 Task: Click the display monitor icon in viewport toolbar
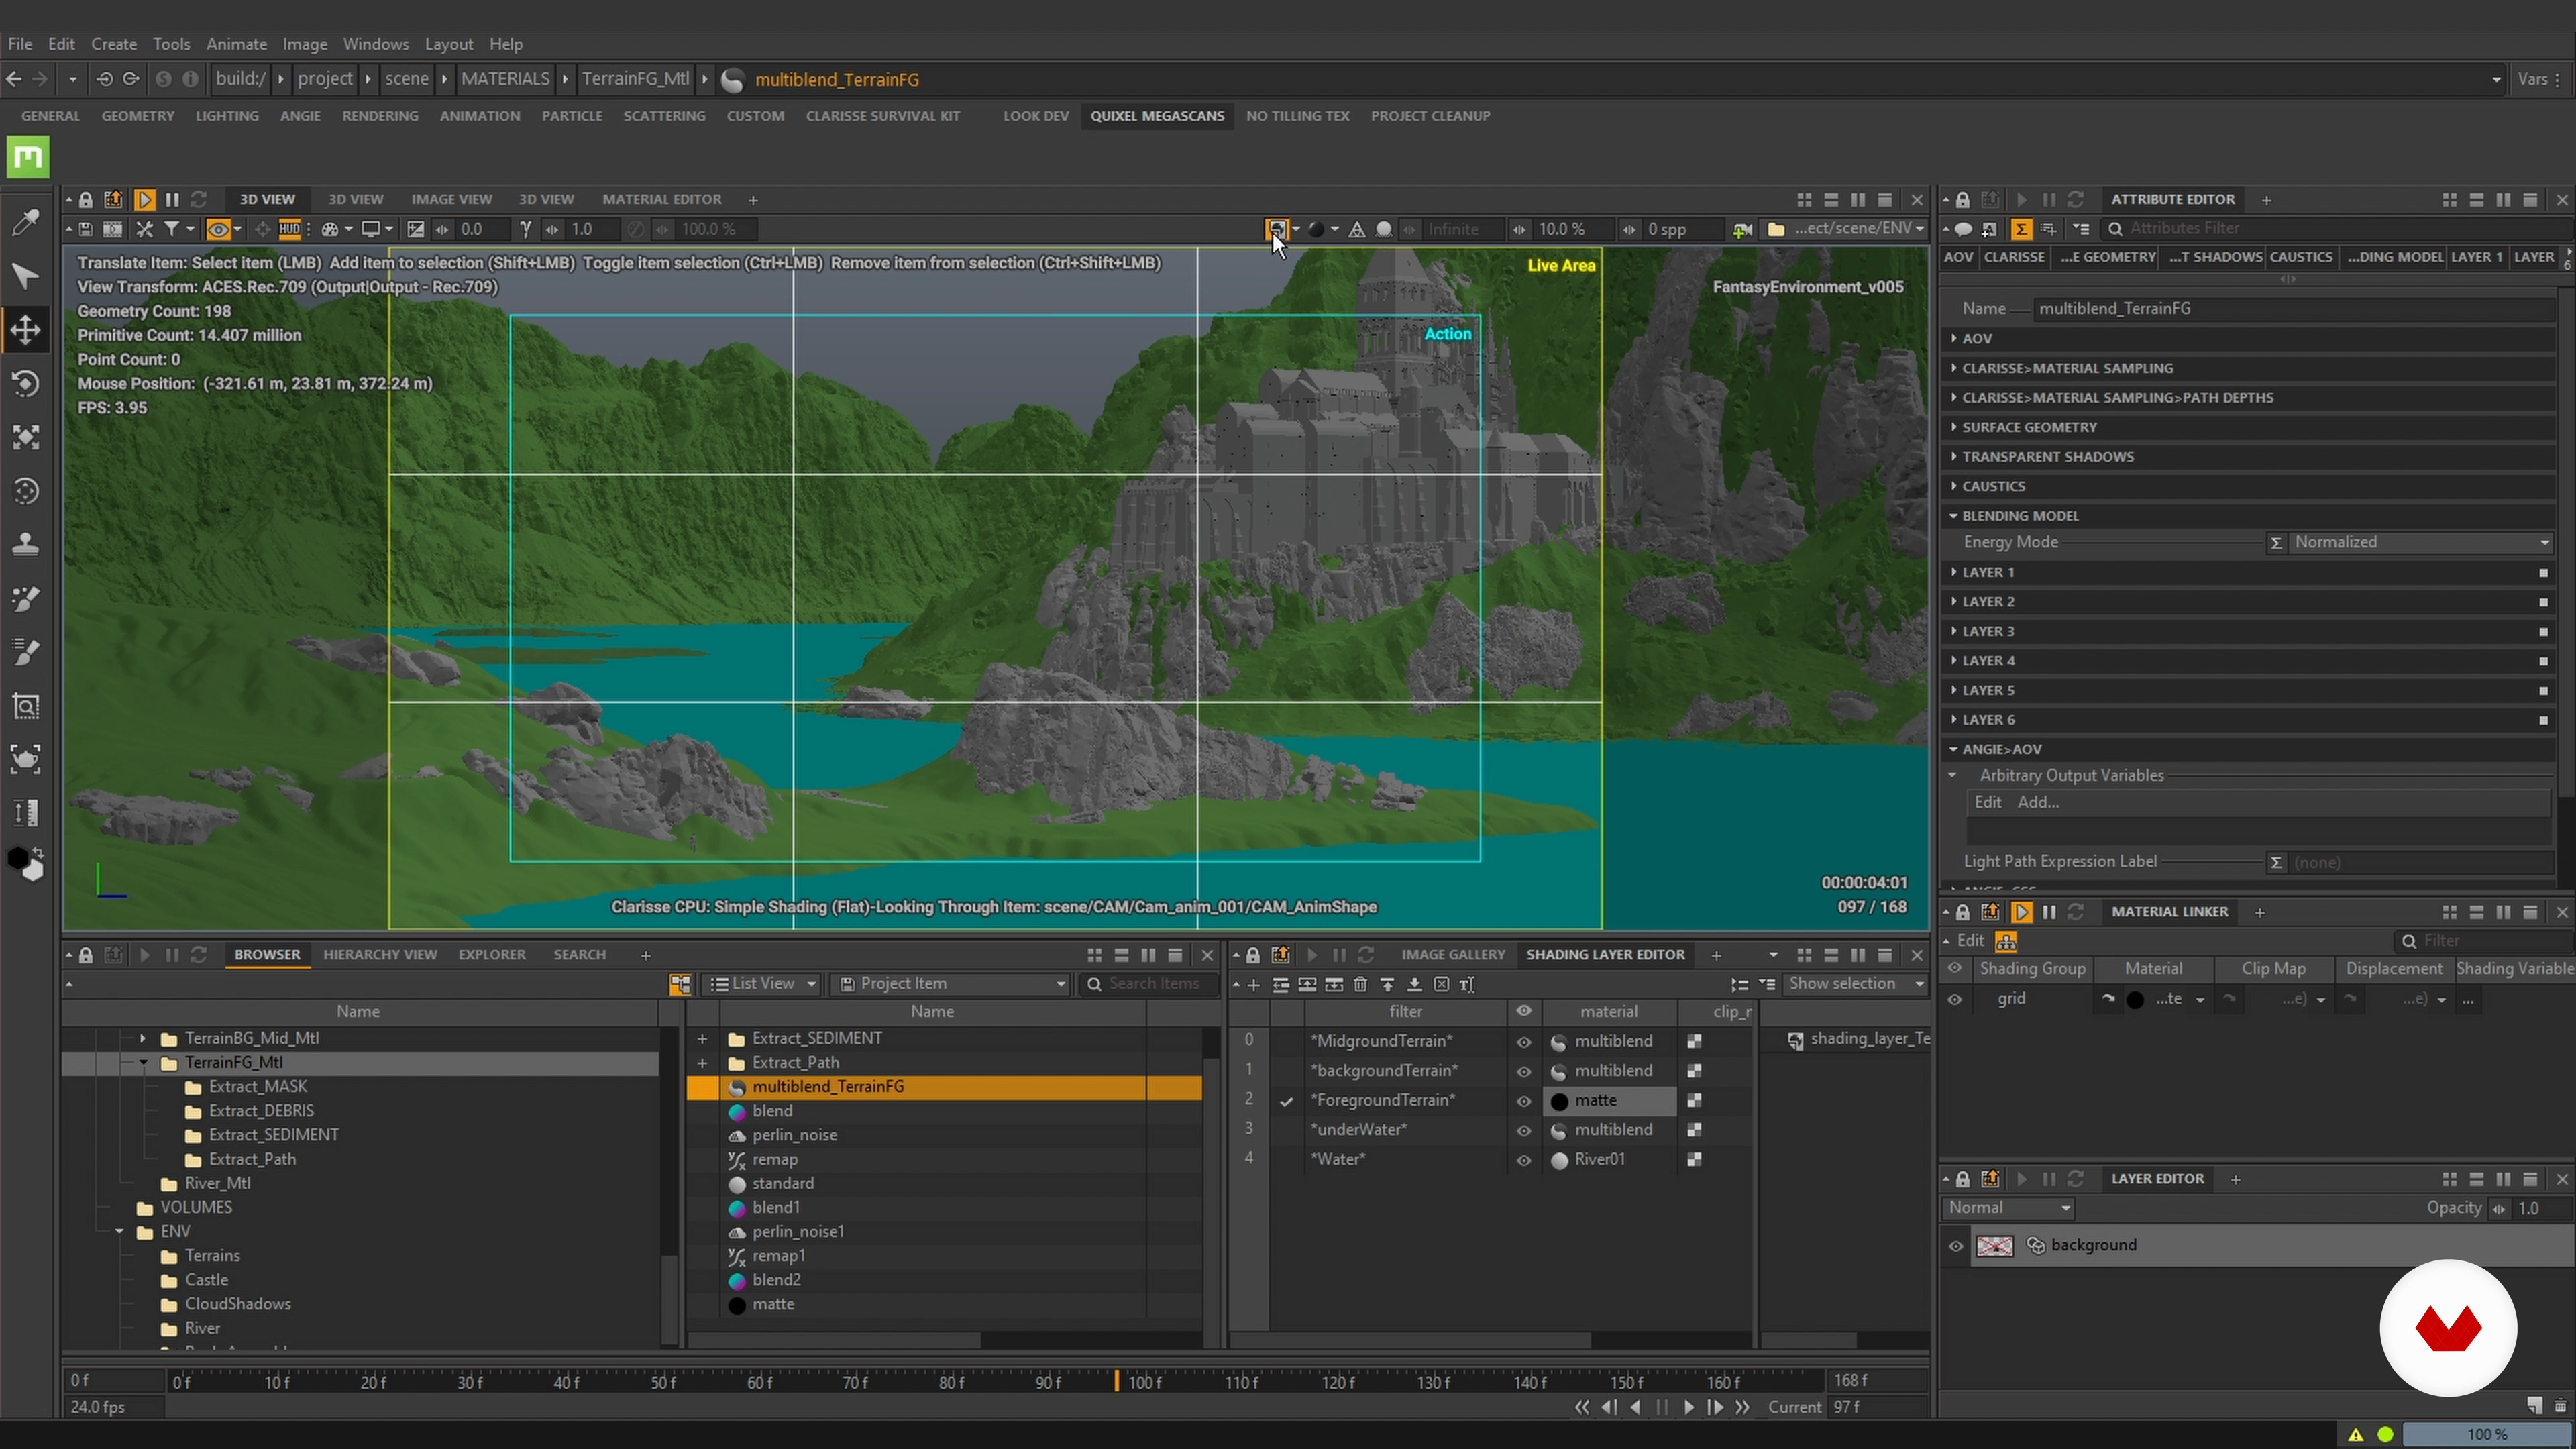click(x=370, y=229)
